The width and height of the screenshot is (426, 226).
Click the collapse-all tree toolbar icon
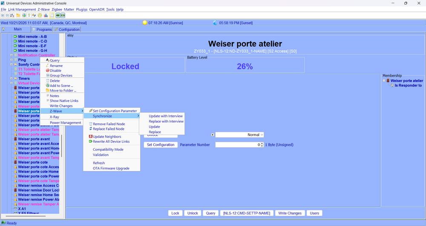coord(7,15)
